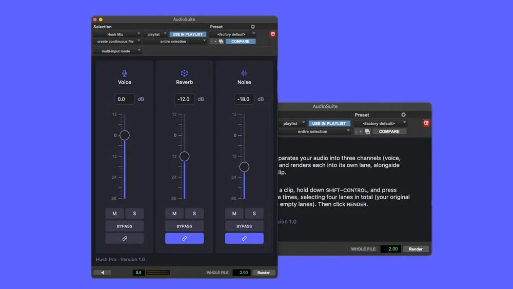The image size is (513, 289).
Task: Click the Voice 0.0 dB value field
Action: point(124,99)
